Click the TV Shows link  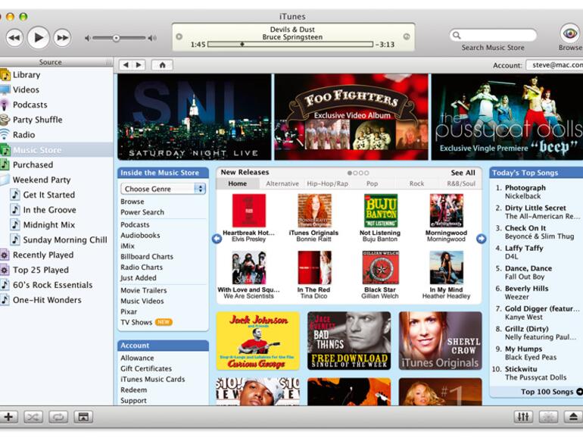point(136,322)
